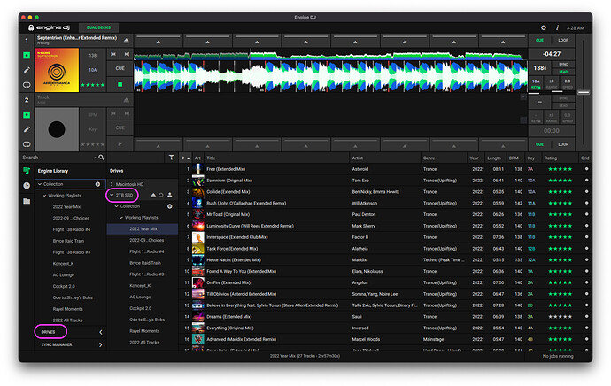Switch to DUAL DECKS view tab
The width and height of the screenshot is (611, 386).
coord(98,27)
